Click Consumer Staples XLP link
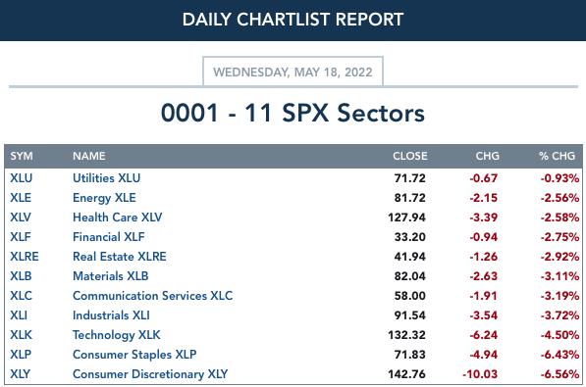Screen dimensions: 586x387 pos(134,355)
